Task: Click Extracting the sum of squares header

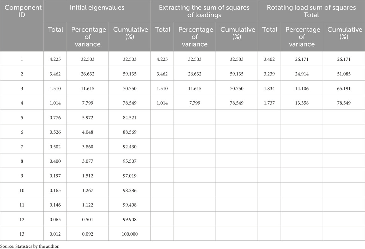Action: pyautogui.click(x=204, y=11)
